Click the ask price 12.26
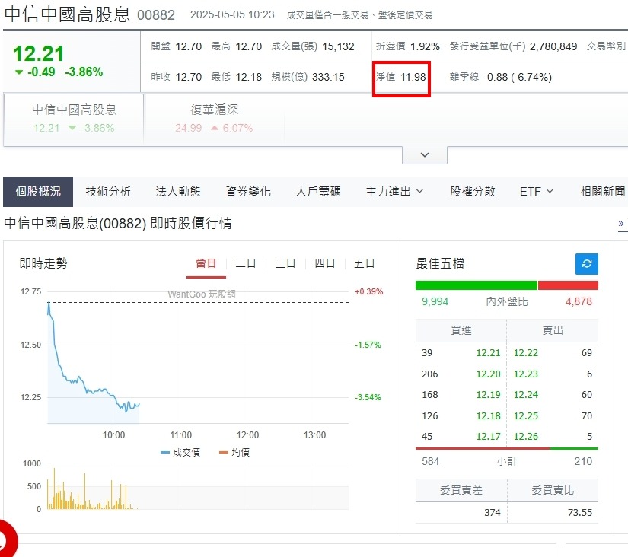628x557 pixels. (526, 437)
